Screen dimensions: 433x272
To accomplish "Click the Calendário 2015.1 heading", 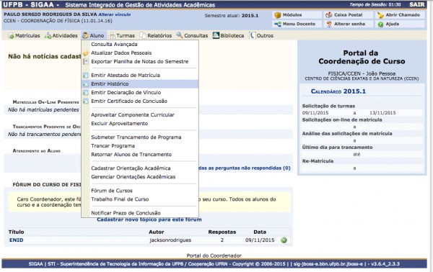I will (338, 91).
